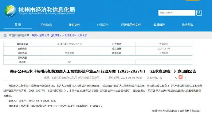The height and width of the screenshot is (114, 212).
Task: Open the 工作动态 navigation tab
Action: [46, 25]
